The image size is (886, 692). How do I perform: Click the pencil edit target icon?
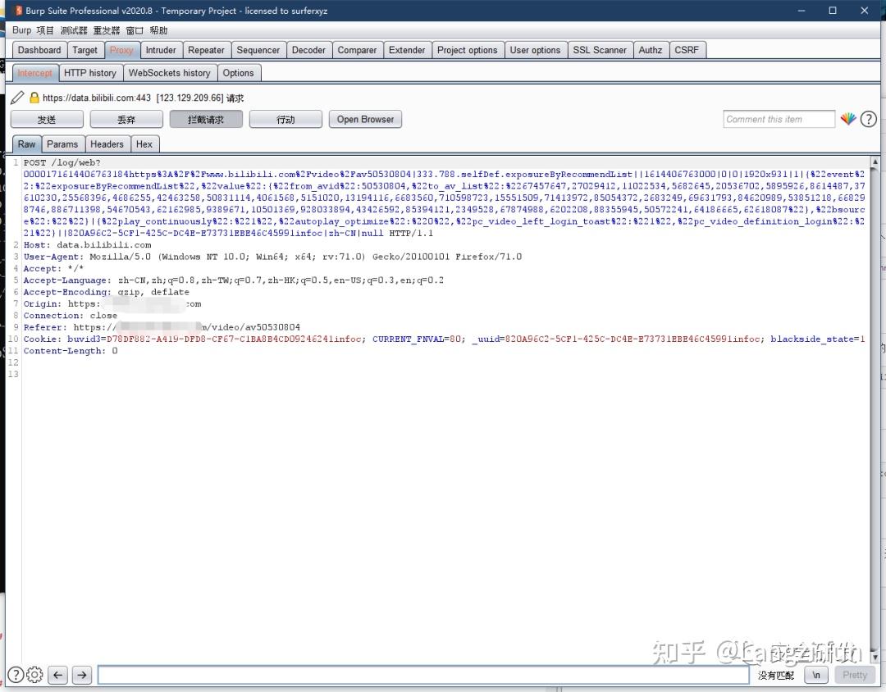[x=17, y=98]
